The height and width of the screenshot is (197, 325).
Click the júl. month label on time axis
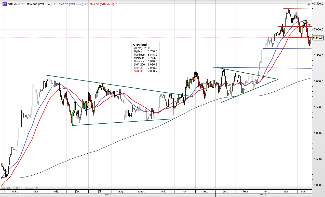coord(100,191)
